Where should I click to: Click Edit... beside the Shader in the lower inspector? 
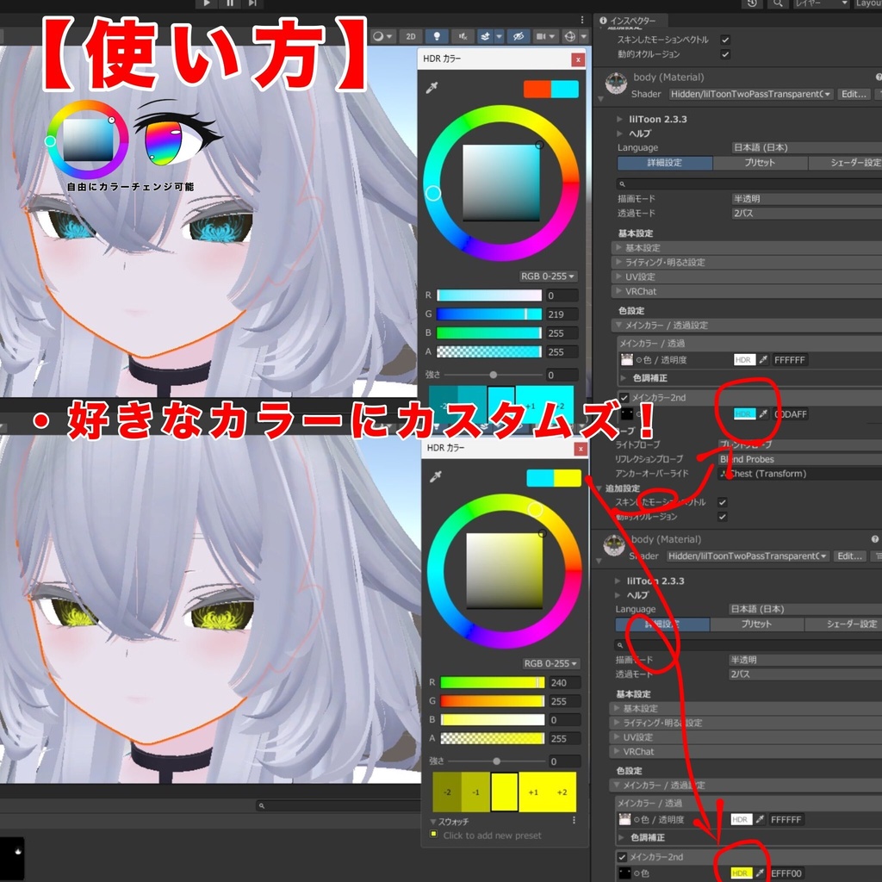click(x=850, y=556)
